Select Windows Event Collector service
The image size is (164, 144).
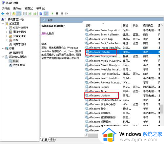(123, 34)
